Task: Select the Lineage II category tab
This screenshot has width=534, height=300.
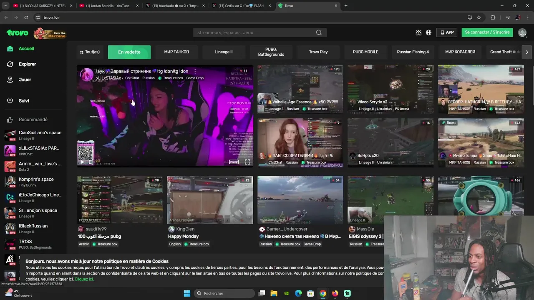Action: 224,52
